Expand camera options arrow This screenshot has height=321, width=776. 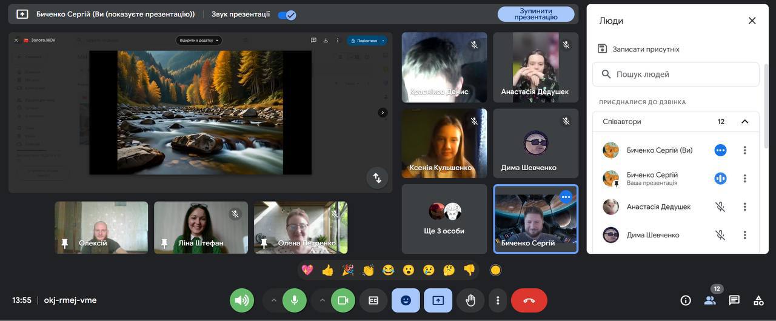323,300
